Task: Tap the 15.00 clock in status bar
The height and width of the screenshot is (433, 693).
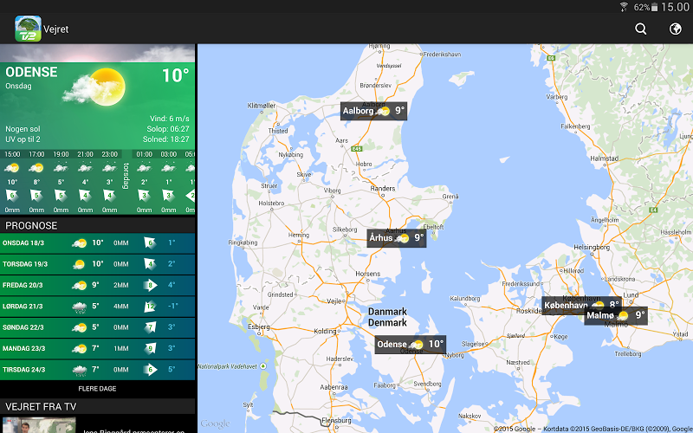Action: click(676, 7)
